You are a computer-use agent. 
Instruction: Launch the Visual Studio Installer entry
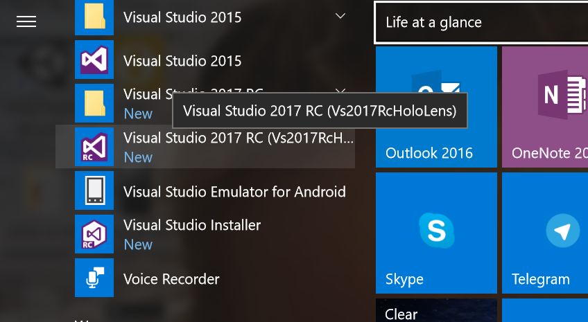192,225
